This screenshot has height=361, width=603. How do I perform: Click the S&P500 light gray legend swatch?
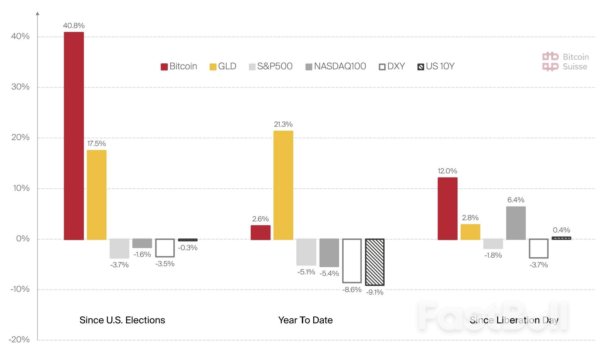(x=252, y=67)
